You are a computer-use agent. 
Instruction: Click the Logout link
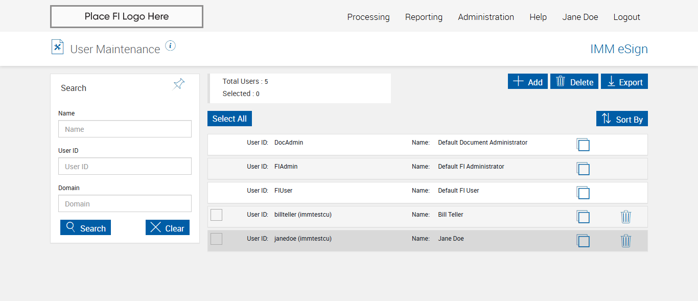pos(626,17)
